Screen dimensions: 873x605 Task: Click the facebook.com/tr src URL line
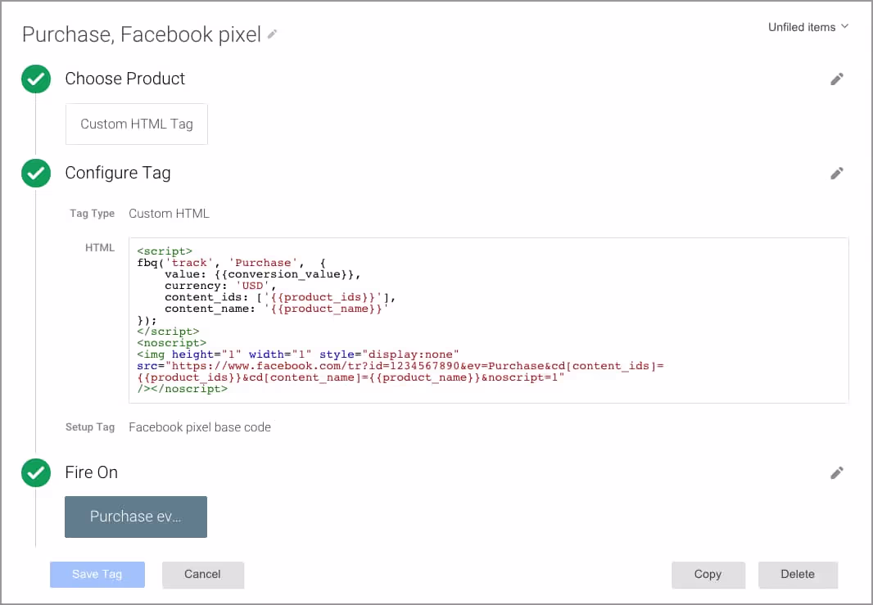[x=400, y=366]
